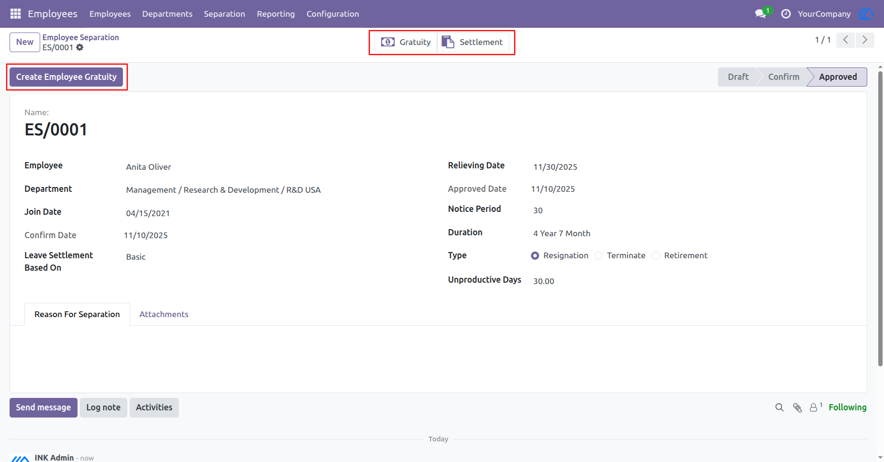Image resolution: width=884 pixels, height=462 pixels.
Task: Click Create Employee Gratuity button
Action: (66, 77)
